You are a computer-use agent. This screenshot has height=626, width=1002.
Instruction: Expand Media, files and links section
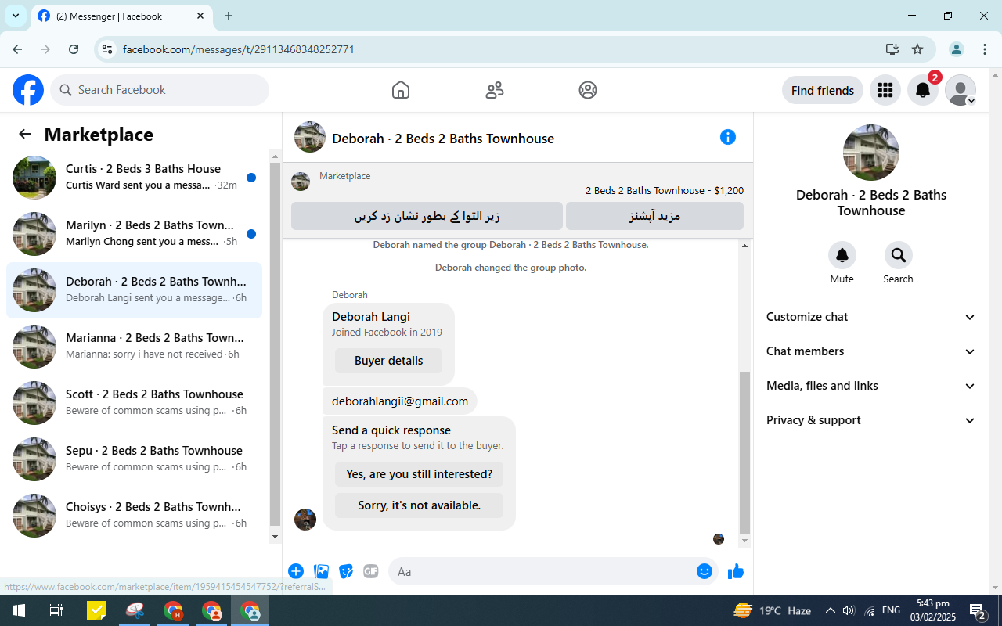tap(870, 386)
